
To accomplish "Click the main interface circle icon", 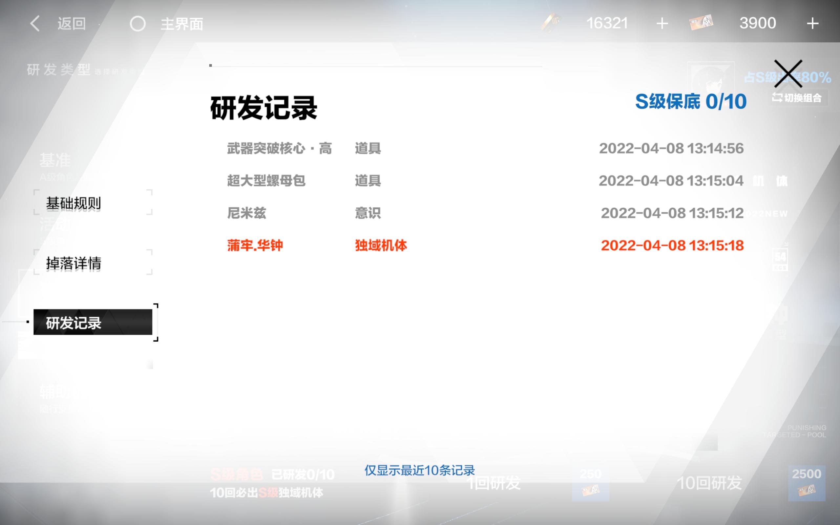I will [137, 24].
